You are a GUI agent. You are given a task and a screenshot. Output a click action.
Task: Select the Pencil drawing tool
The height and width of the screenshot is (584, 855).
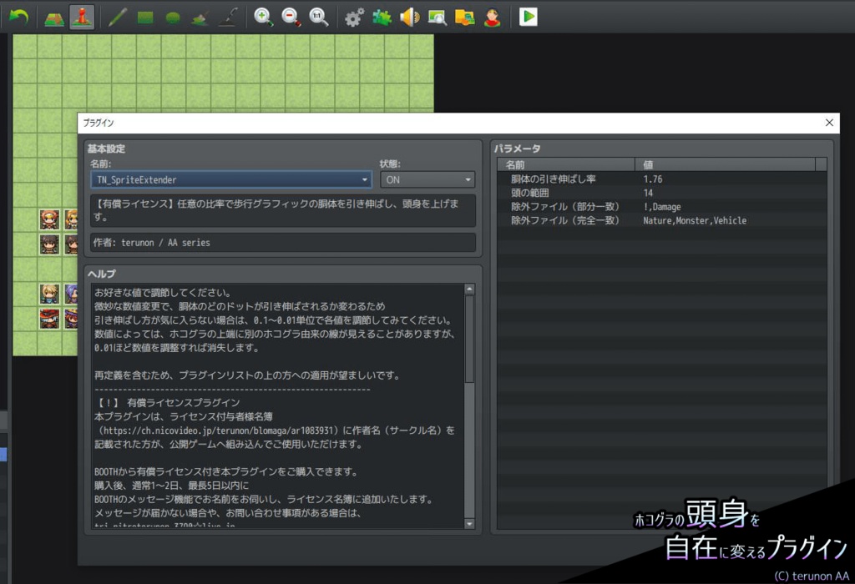pyautogui.click(x=116, y=15)
